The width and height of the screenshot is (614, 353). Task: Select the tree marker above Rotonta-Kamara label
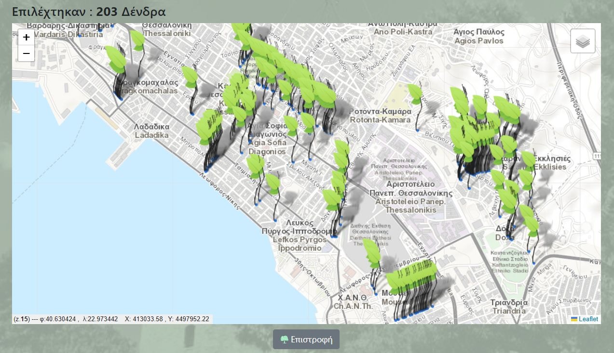coord(415,94)
